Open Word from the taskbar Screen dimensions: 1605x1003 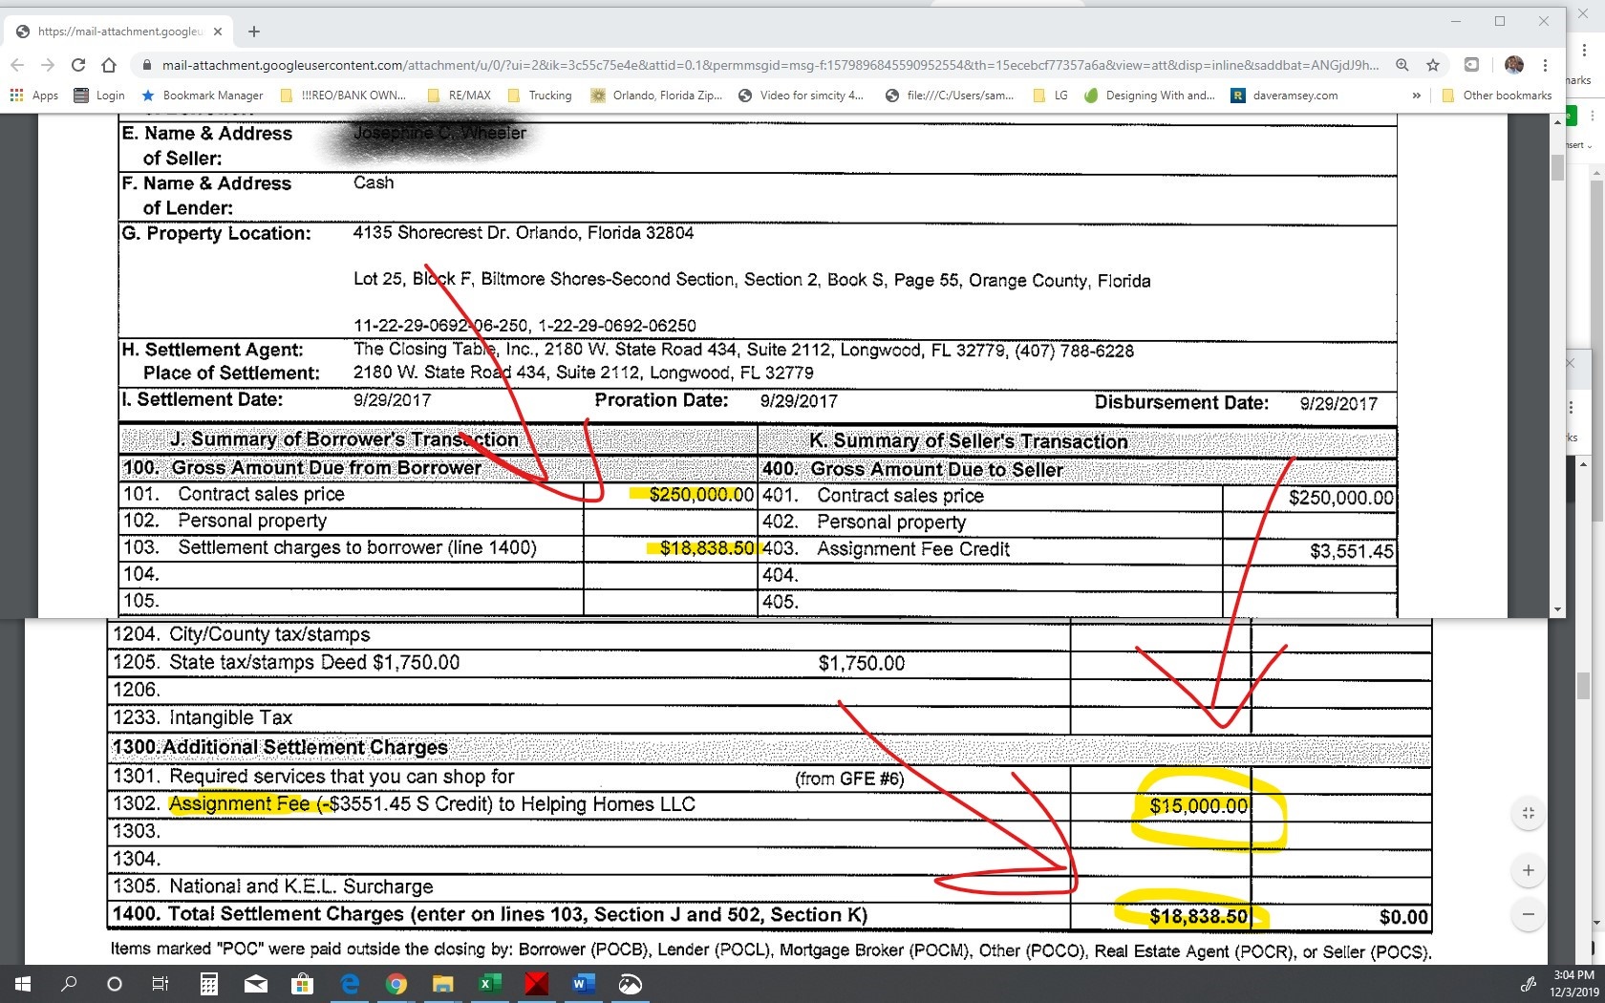[x=583, y=984]
